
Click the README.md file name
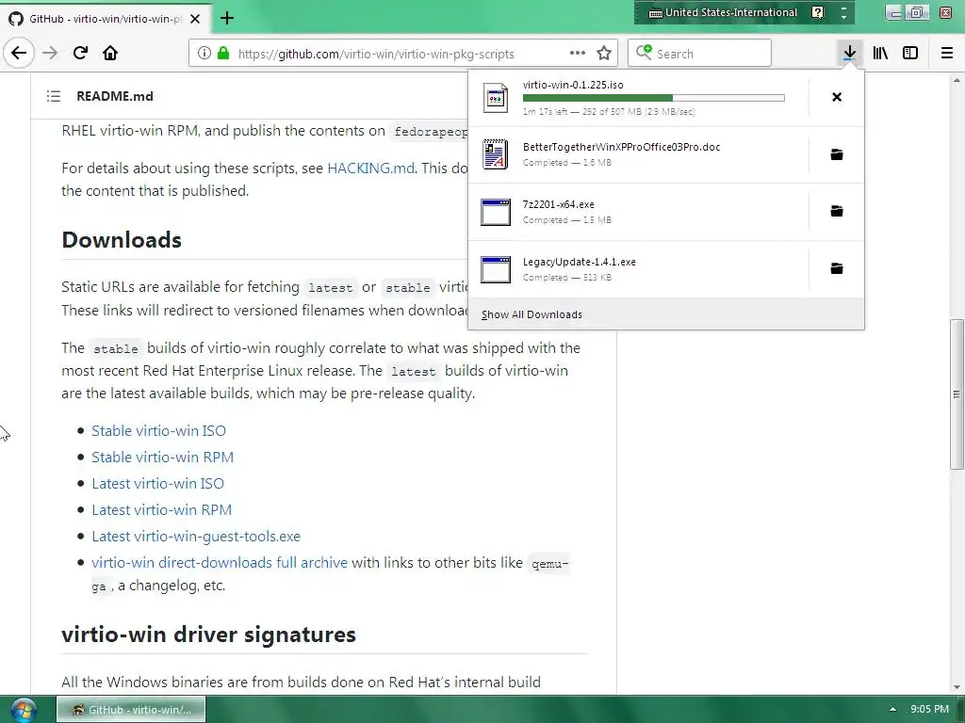(115, 96)
